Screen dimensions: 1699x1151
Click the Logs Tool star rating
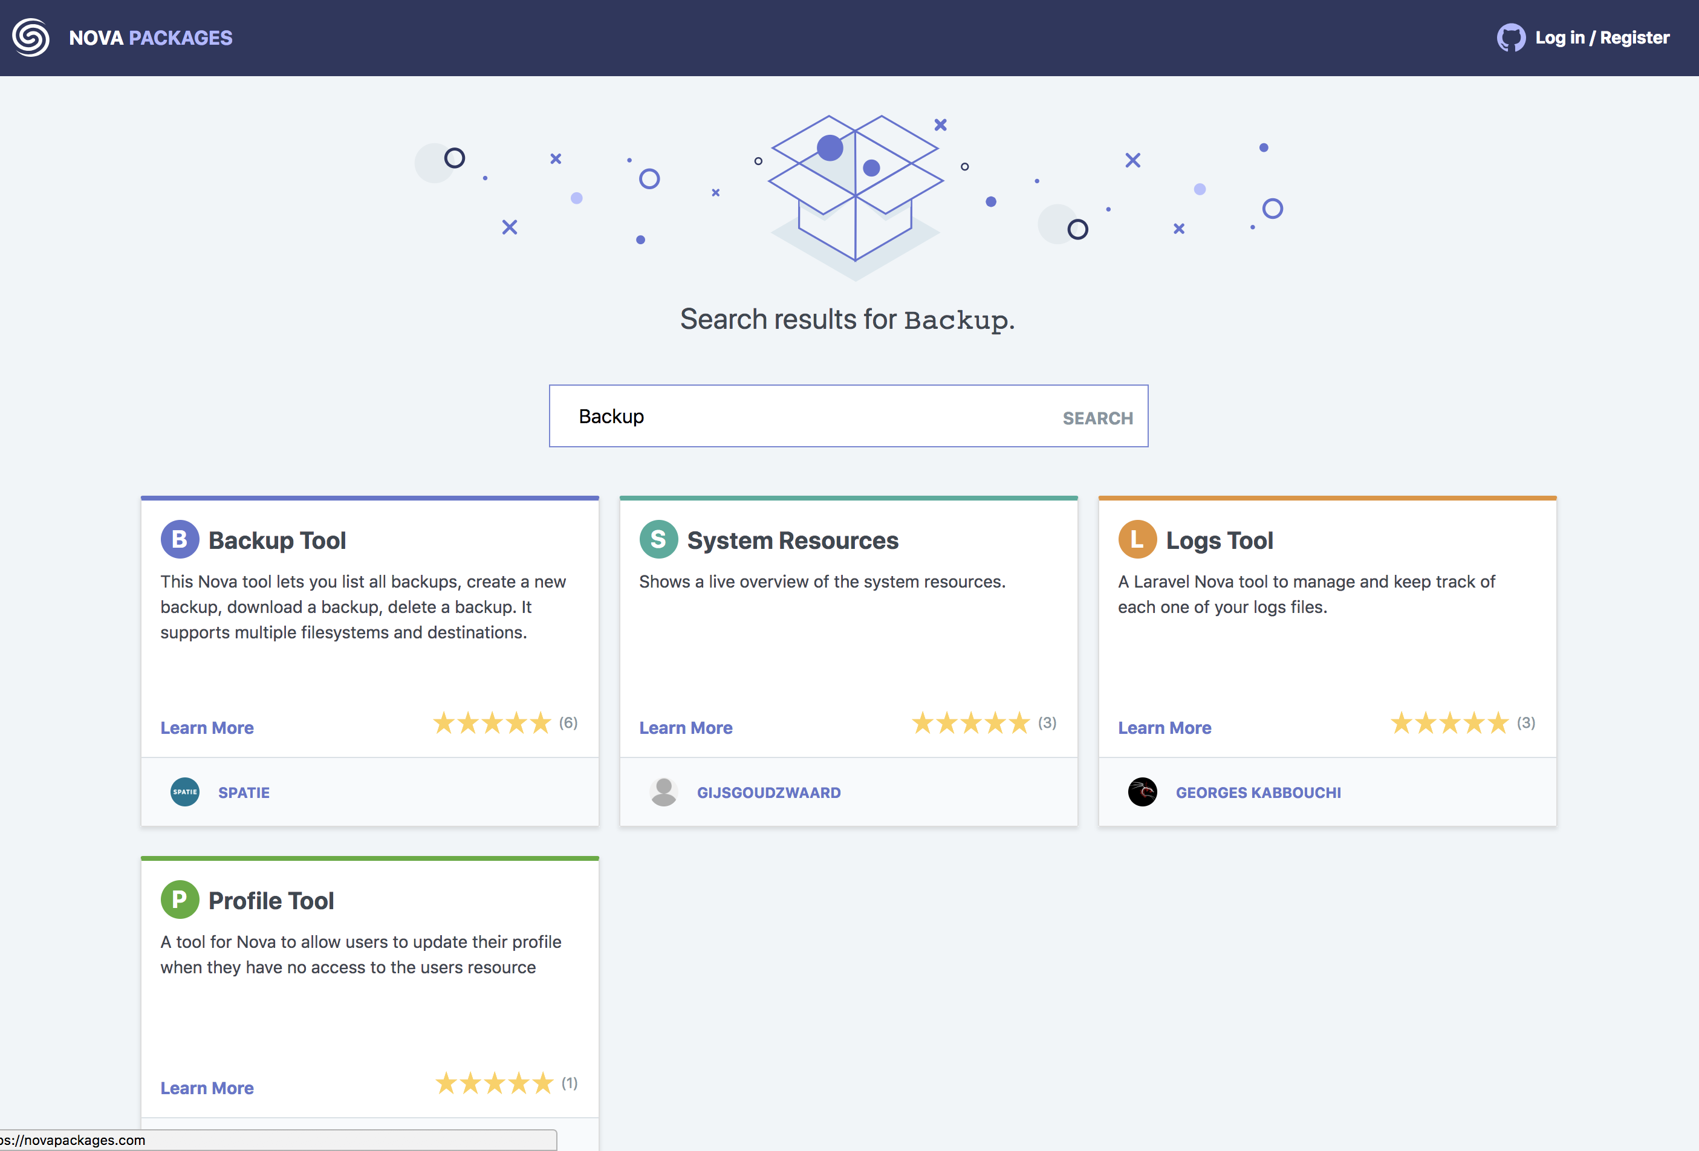[x=1450, y=723]
